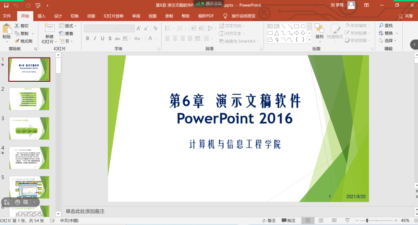Switch to the Transitions tab
Image resolution: width=418 pixels, height=225 pixels.
point(75,16)
